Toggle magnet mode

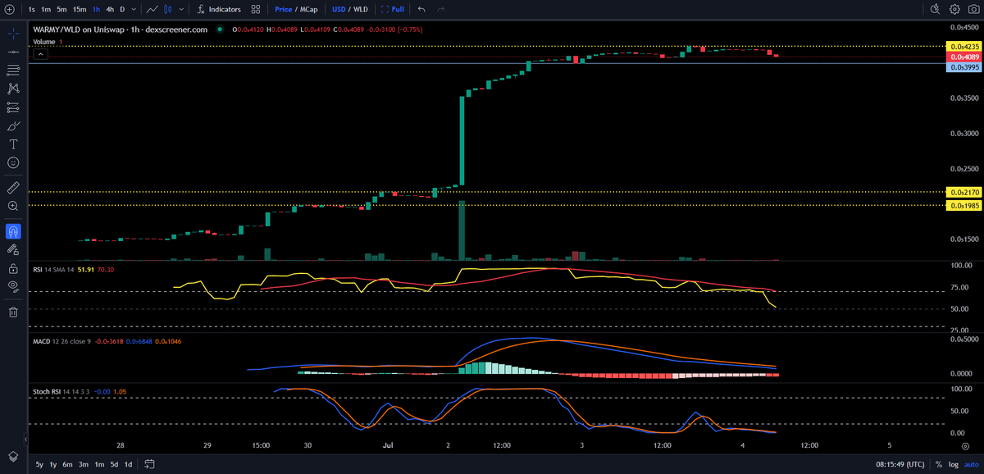pos(13,231)
